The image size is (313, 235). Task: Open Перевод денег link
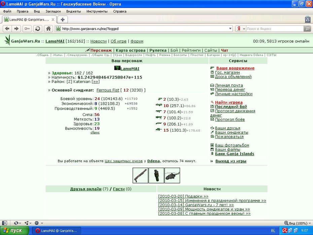coord(230,90)
